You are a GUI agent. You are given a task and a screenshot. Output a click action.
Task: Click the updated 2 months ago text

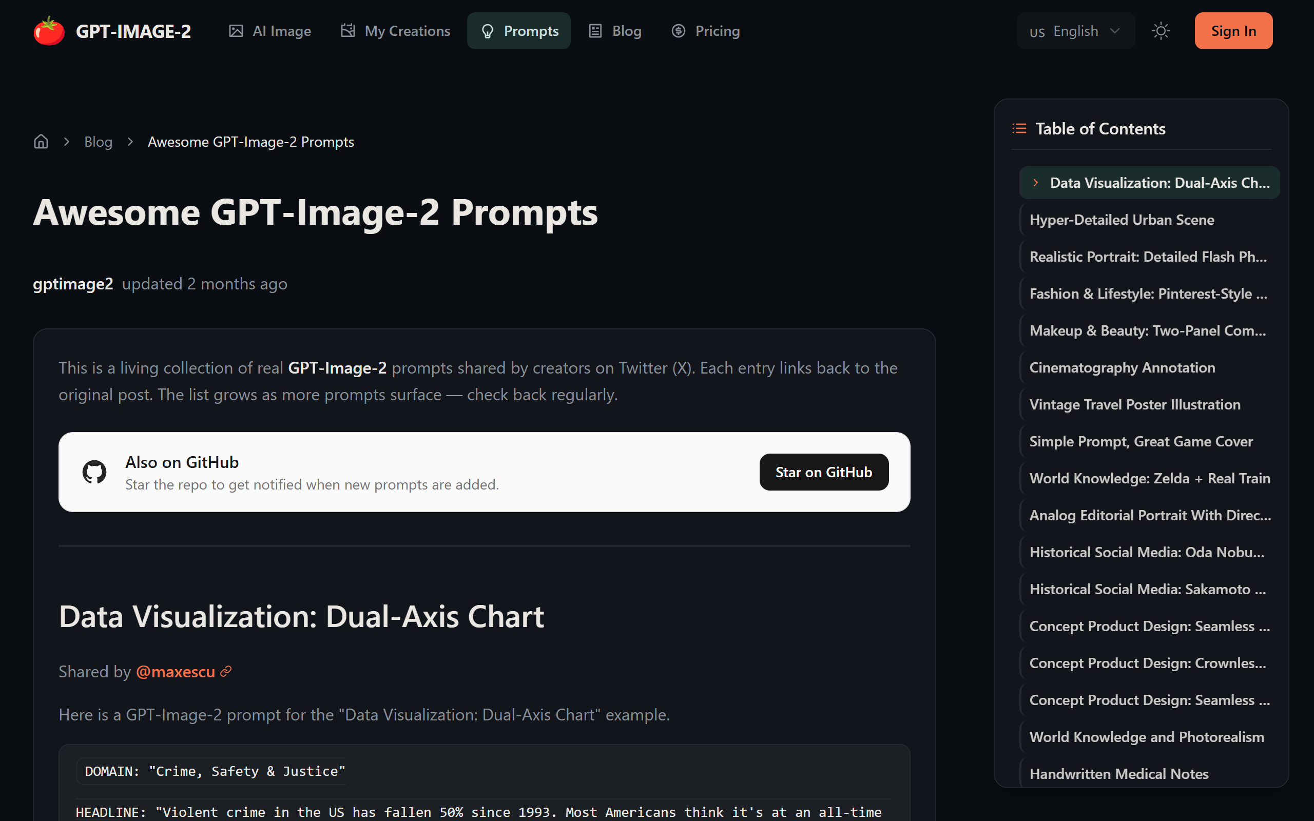tap(205, 284)
